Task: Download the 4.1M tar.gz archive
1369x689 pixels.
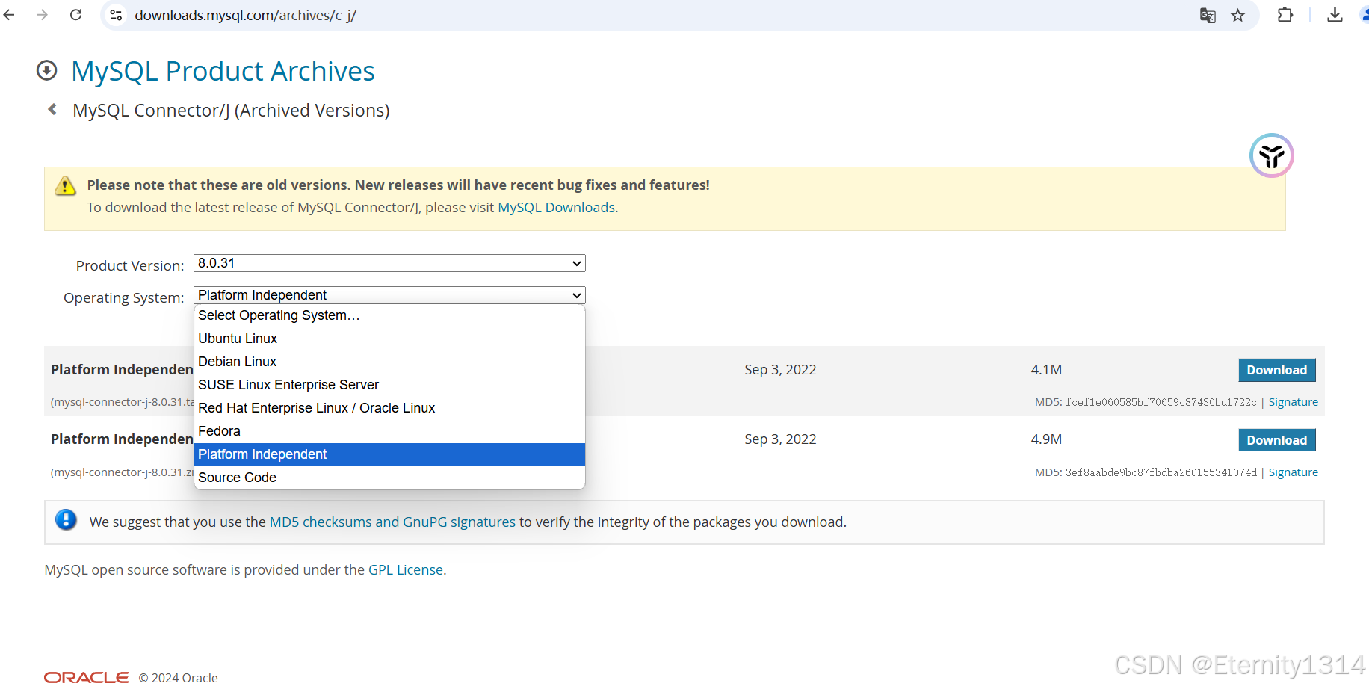Action: [x=1276, y=370]
